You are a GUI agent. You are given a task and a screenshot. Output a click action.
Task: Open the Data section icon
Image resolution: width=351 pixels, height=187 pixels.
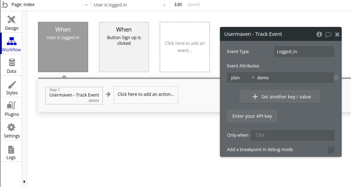11,62
